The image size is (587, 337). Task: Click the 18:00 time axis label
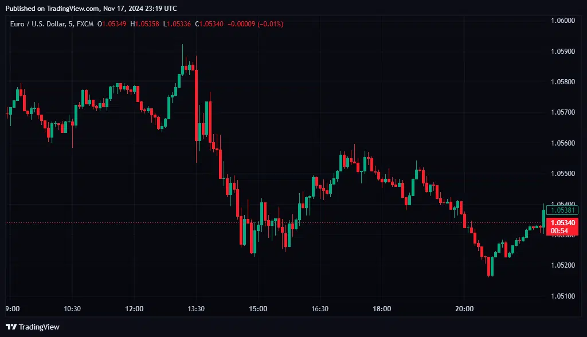pos(382,309)
